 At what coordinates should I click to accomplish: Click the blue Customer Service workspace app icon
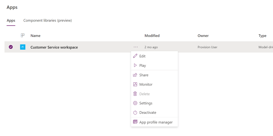pyautogui.click(x=23, y=47)
